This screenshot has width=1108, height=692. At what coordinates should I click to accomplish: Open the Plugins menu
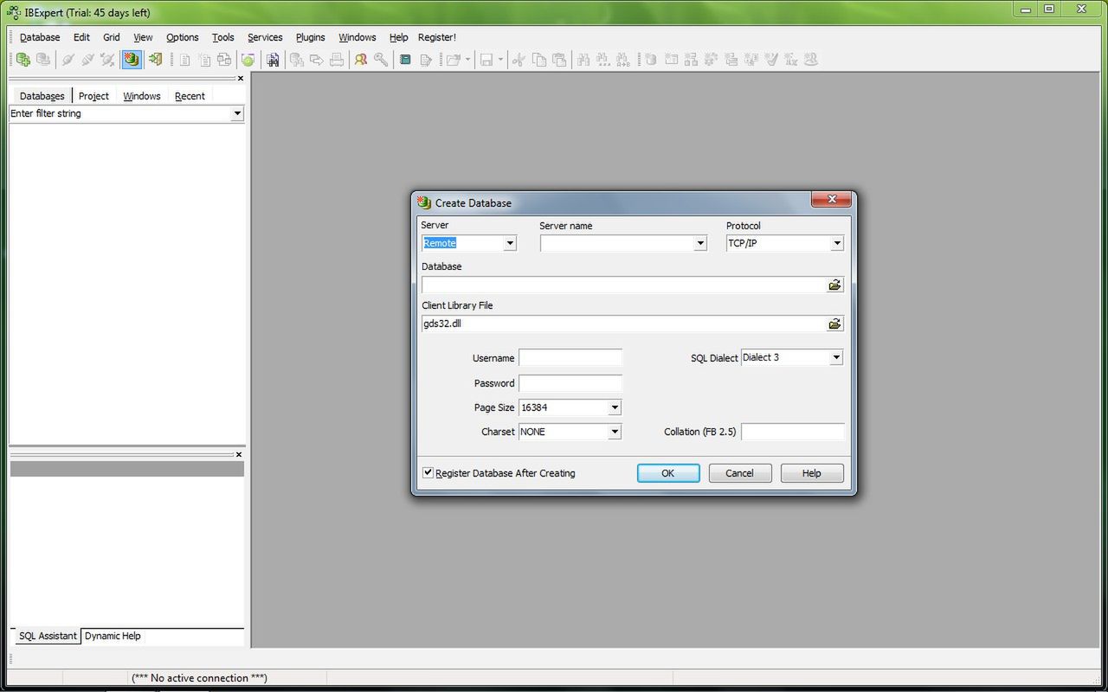coord(311,37)
